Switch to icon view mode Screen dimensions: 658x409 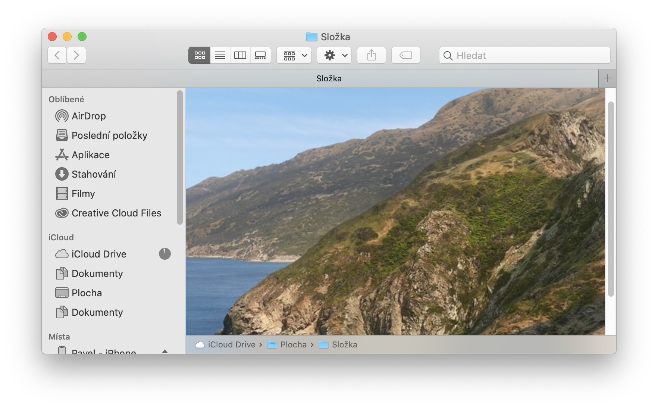pos(199,55)
